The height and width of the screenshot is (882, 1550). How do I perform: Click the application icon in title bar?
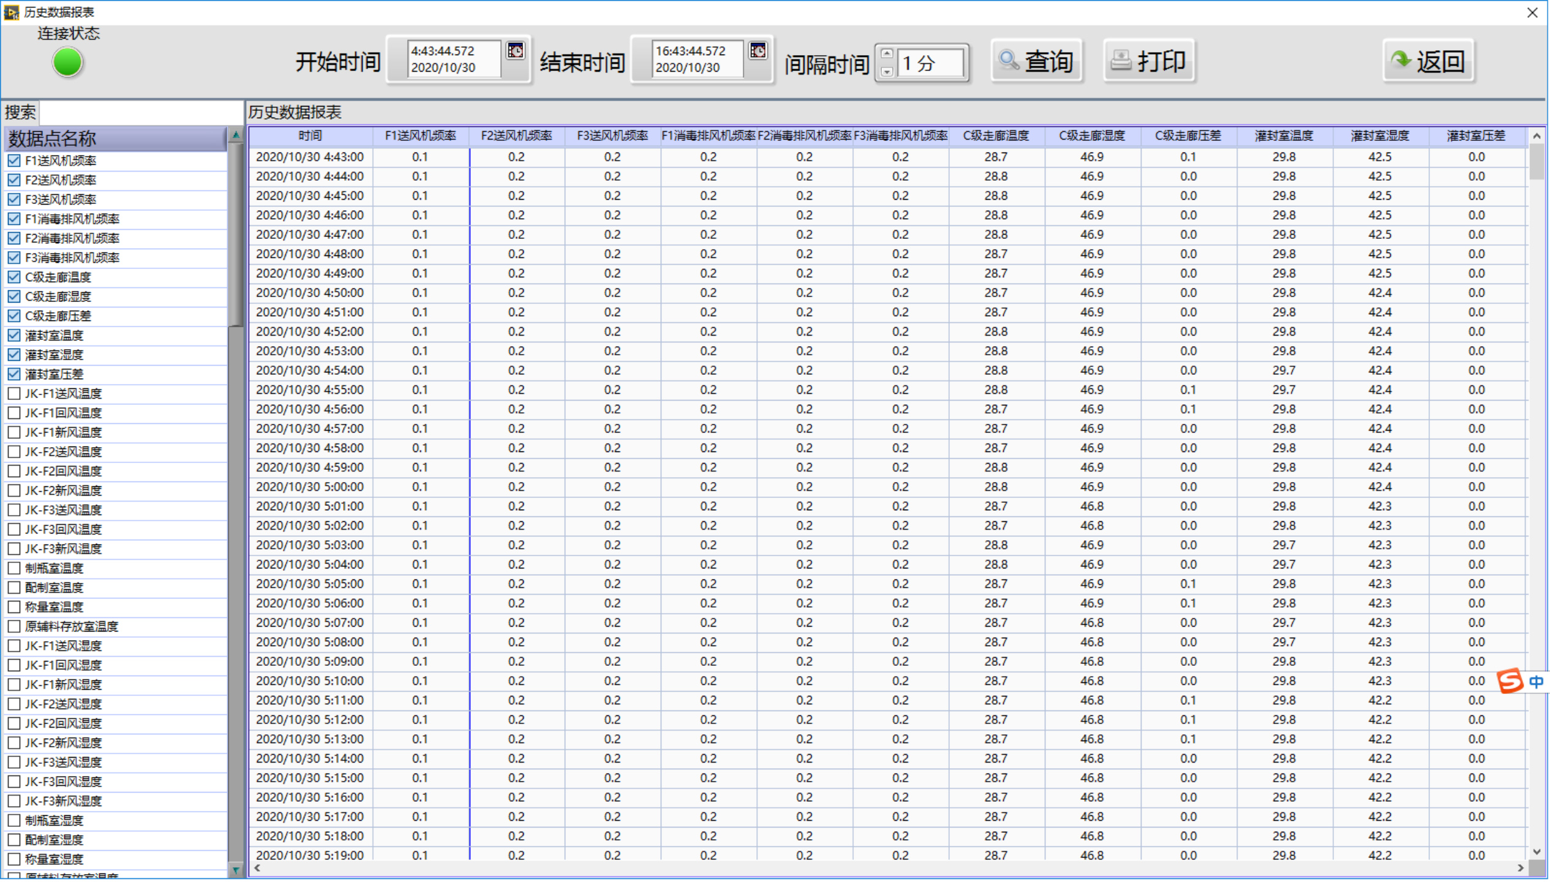[x=11, y=12]
